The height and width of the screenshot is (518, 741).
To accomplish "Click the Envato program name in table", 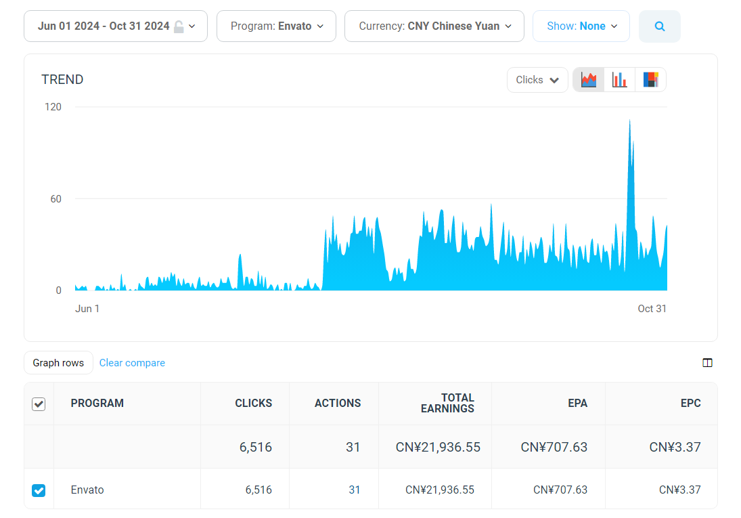I will [87, 490].
